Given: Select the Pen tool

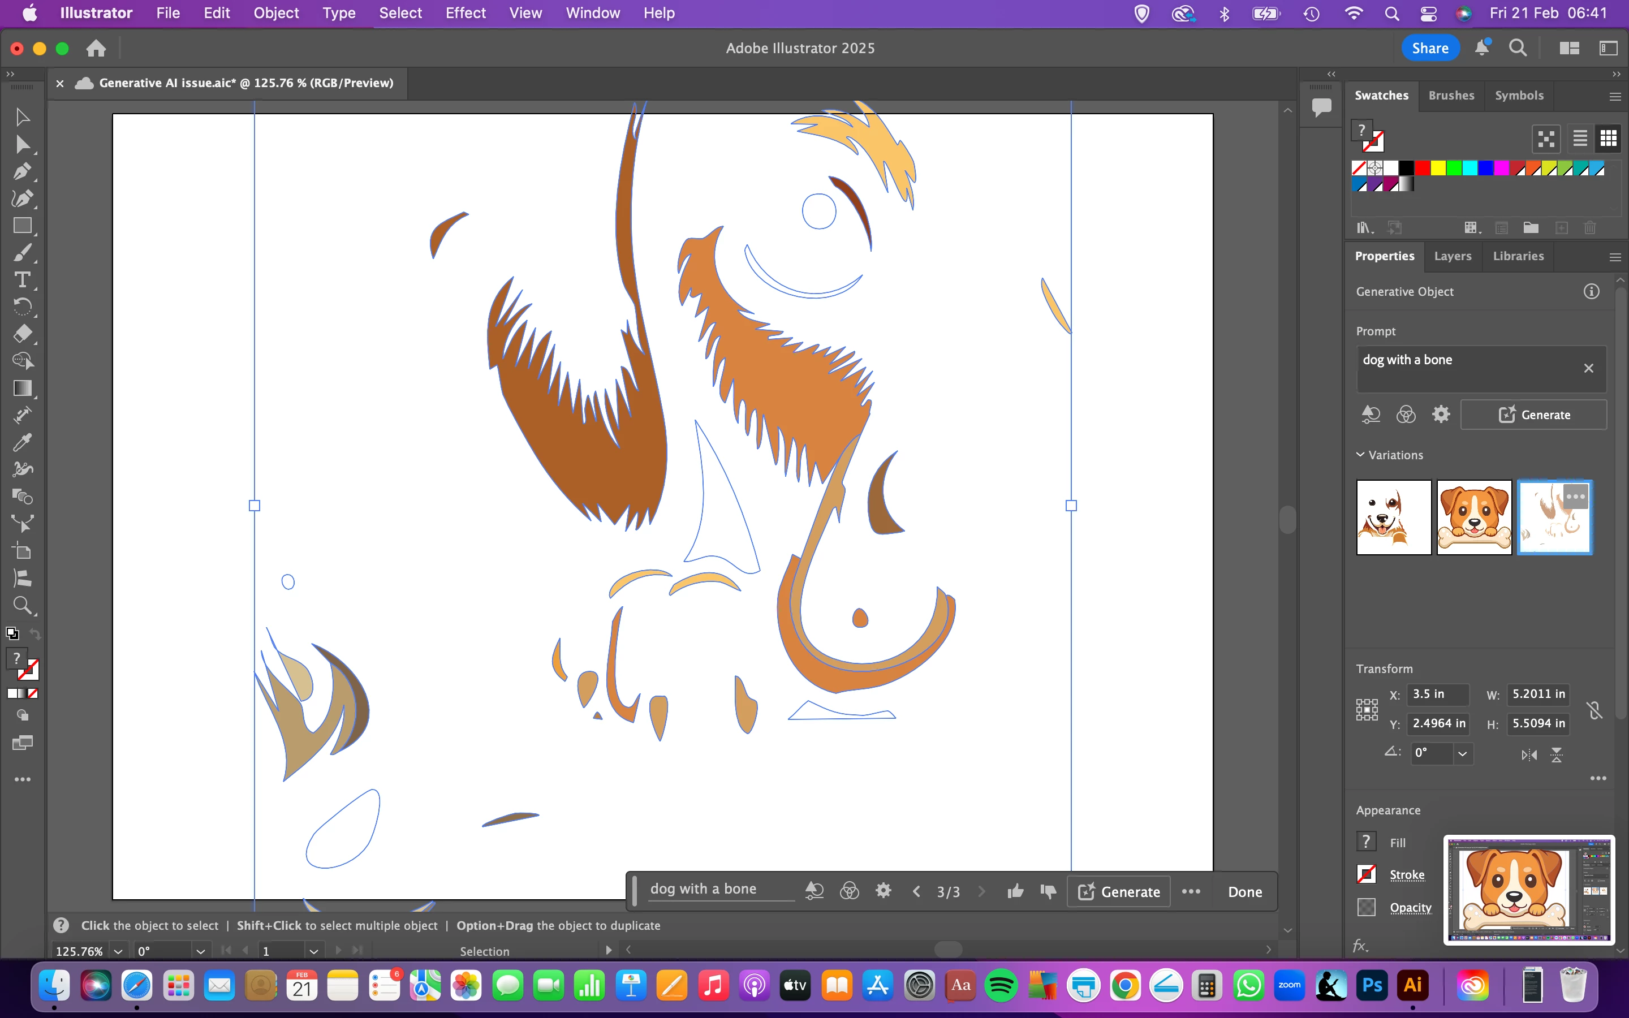Looking at the screenshot, I should 21,171.
